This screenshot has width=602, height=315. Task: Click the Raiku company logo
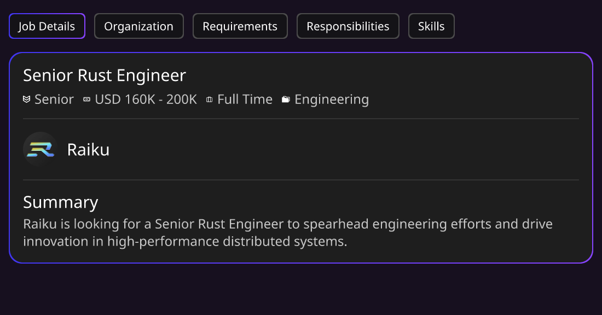pyautogui.click(x=40, y=149)
